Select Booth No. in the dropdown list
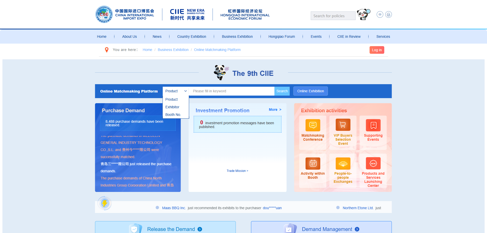 [173, 115]
